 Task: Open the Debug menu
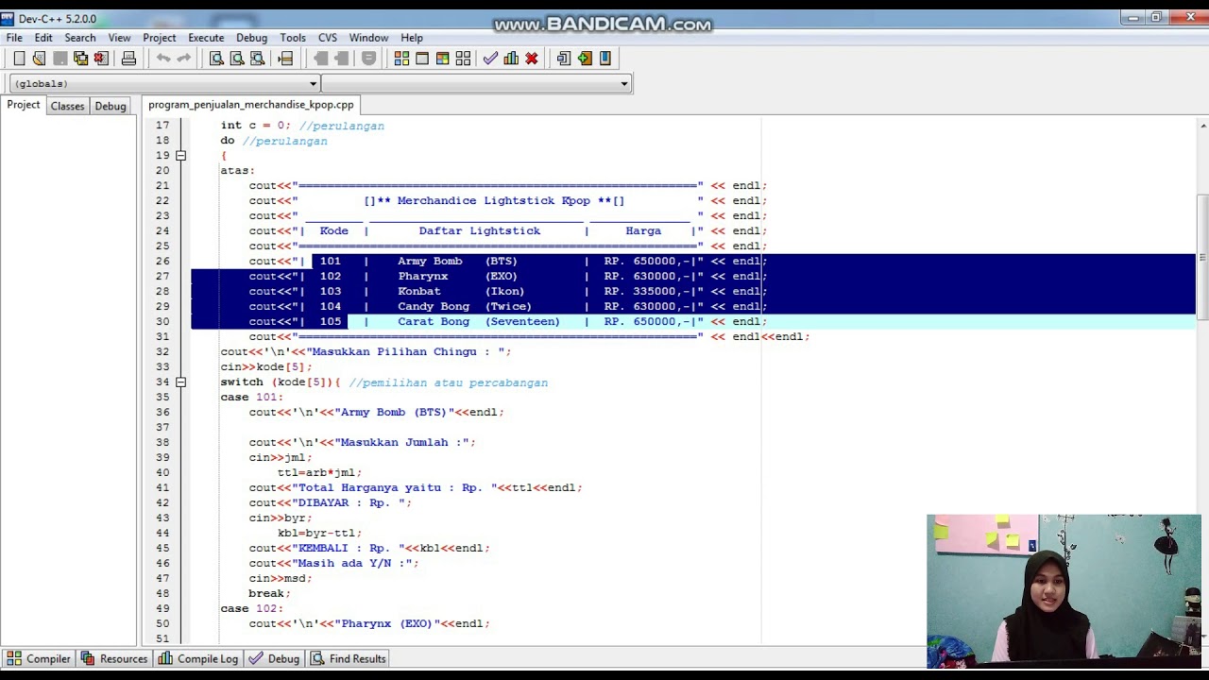coord(252,38)
